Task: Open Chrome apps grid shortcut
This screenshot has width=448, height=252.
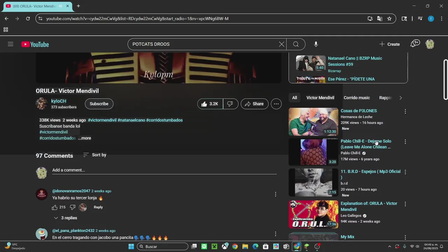Action: point(6,30)
